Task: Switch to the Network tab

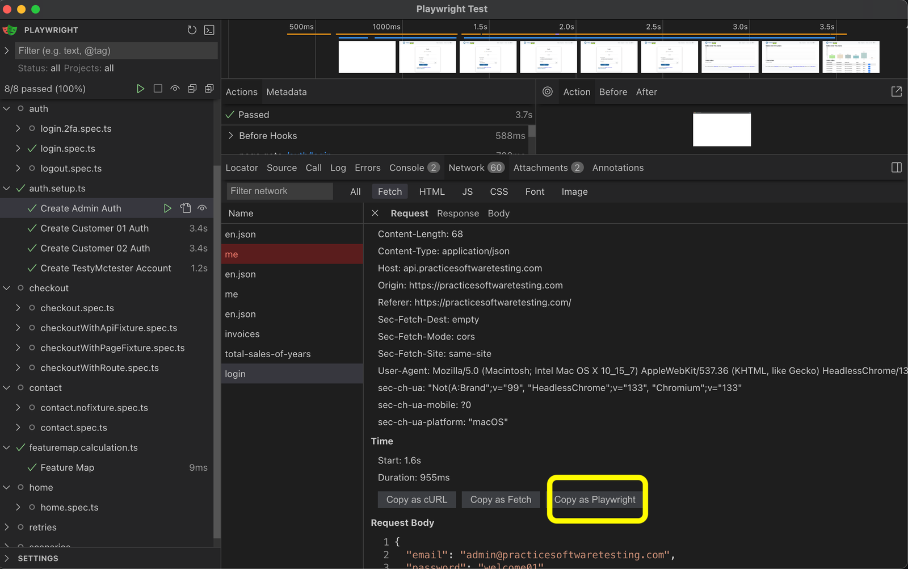Action: (x=466, y=168)
